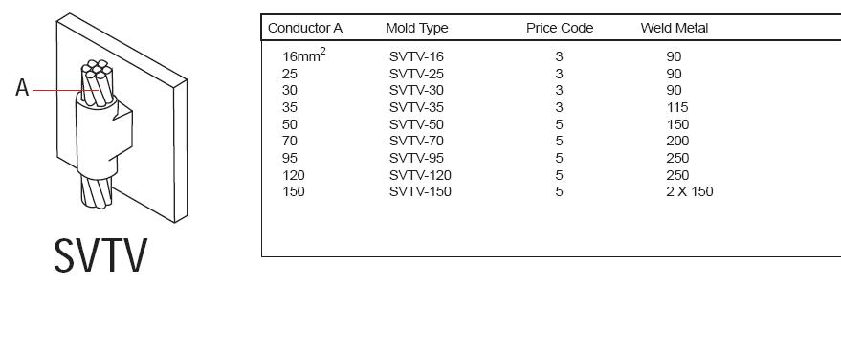
Task: Select mold type SVTV-30
Action: click(x=416, y=90)
